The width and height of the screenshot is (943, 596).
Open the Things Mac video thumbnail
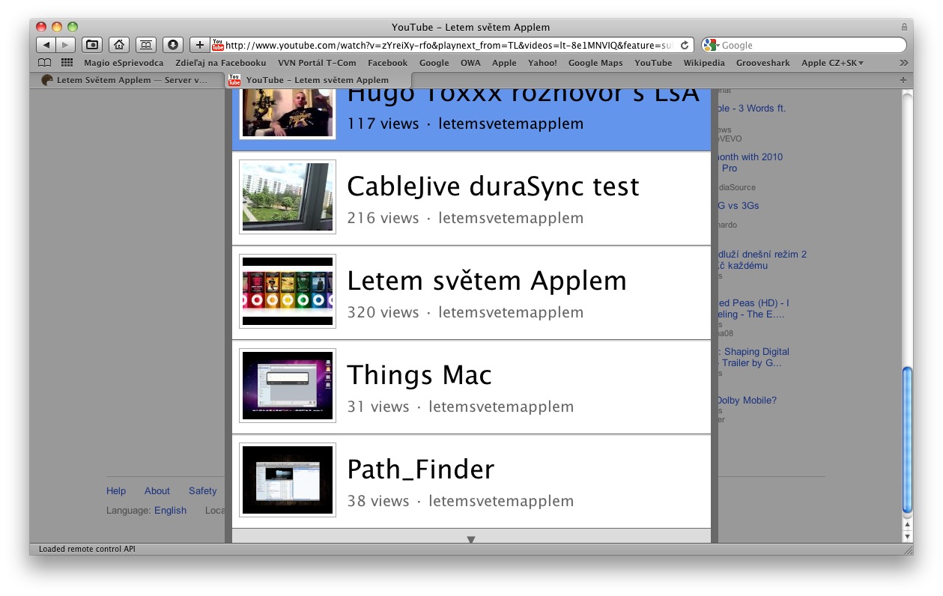pyautogui.click(x=287, y=385)
